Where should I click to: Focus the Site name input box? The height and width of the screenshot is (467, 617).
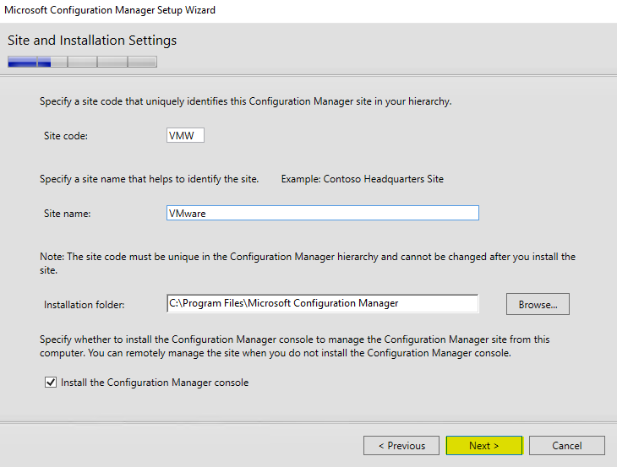[x=323, y=214]
